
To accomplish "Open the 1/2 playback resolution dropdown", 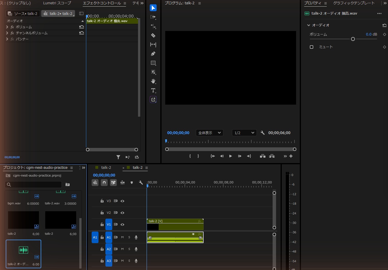I will coord(244,133).
